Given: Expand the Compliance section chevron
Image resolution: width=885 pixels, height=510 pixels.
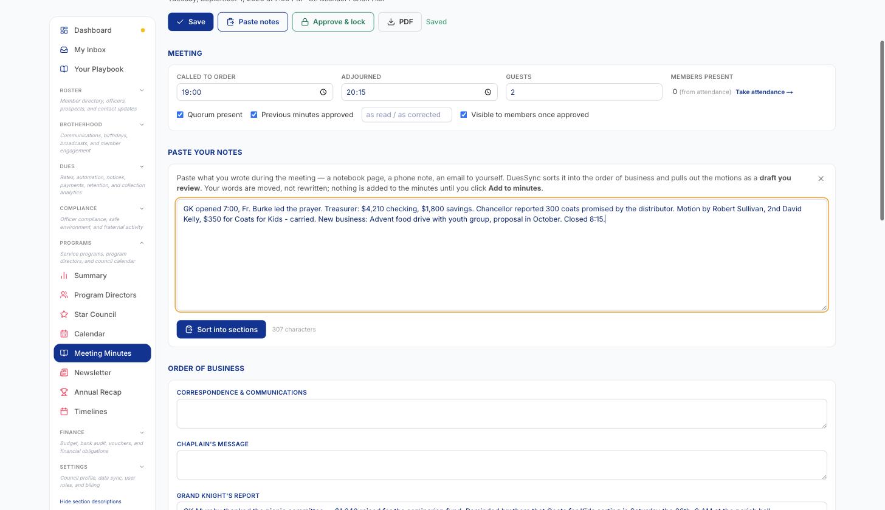Looking at the screenshot, I should 142,208.
